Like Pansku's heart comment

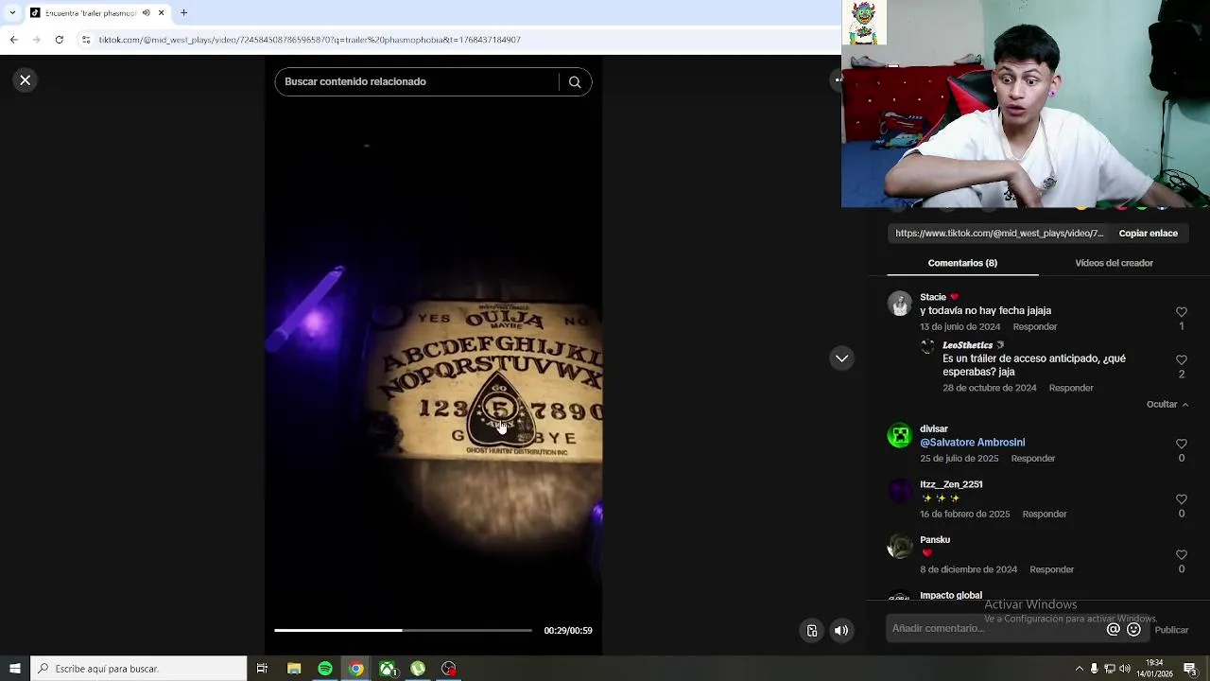[x=1181, y=555]
